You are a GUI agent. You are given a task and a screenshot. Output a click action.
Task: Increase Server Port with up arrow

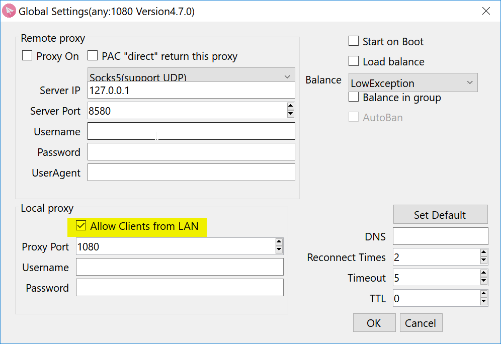click(290, 107)
